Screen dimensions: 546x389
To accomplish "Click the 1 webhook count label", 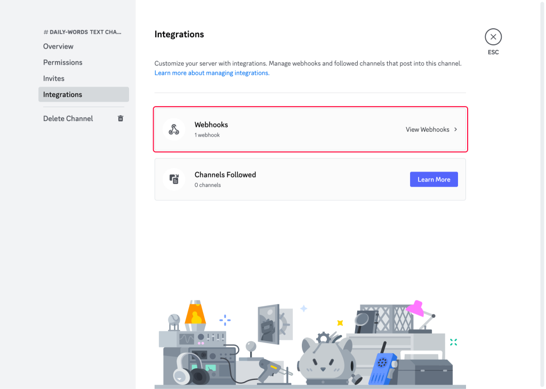I will [x=208, y=135].
